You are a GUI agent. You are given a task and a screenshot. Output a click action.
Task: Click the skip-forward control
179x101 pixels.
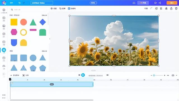[x=107, y=75]
